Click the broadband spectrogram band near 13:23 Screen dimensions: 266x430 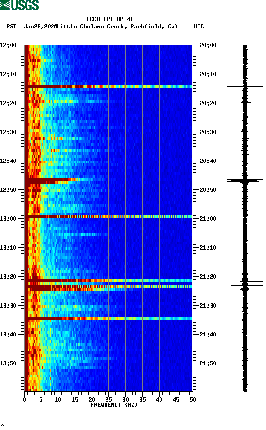pos(108,287)
